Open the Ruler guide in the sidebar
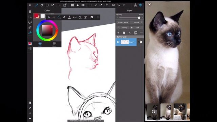The image size is (217, 122). (x=30, y=27)
